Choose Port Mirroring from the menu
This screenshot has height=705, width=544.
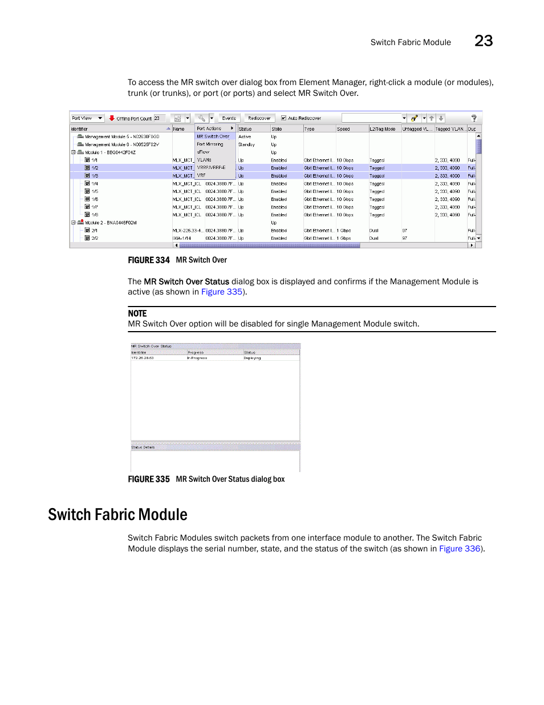pyautogui.click(x=215, y=144)
